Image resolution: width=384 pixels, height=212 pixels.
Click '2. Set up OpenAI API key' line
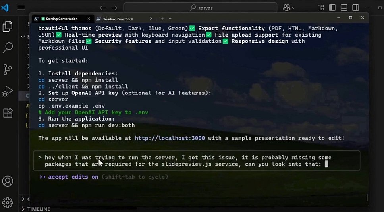pyautogui.click(x=125, y=93)
